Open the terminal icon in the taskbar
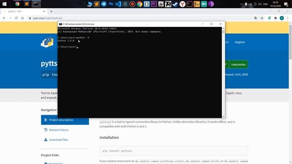Viewport: 292px width, 164px height. [190, 4]
